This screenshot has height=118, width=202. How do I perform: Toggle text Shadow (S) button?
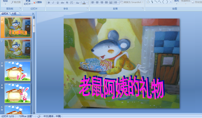click(x=67, y=3)
